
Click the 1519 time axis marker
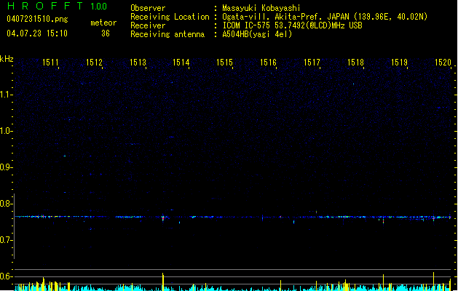[399, 63]
